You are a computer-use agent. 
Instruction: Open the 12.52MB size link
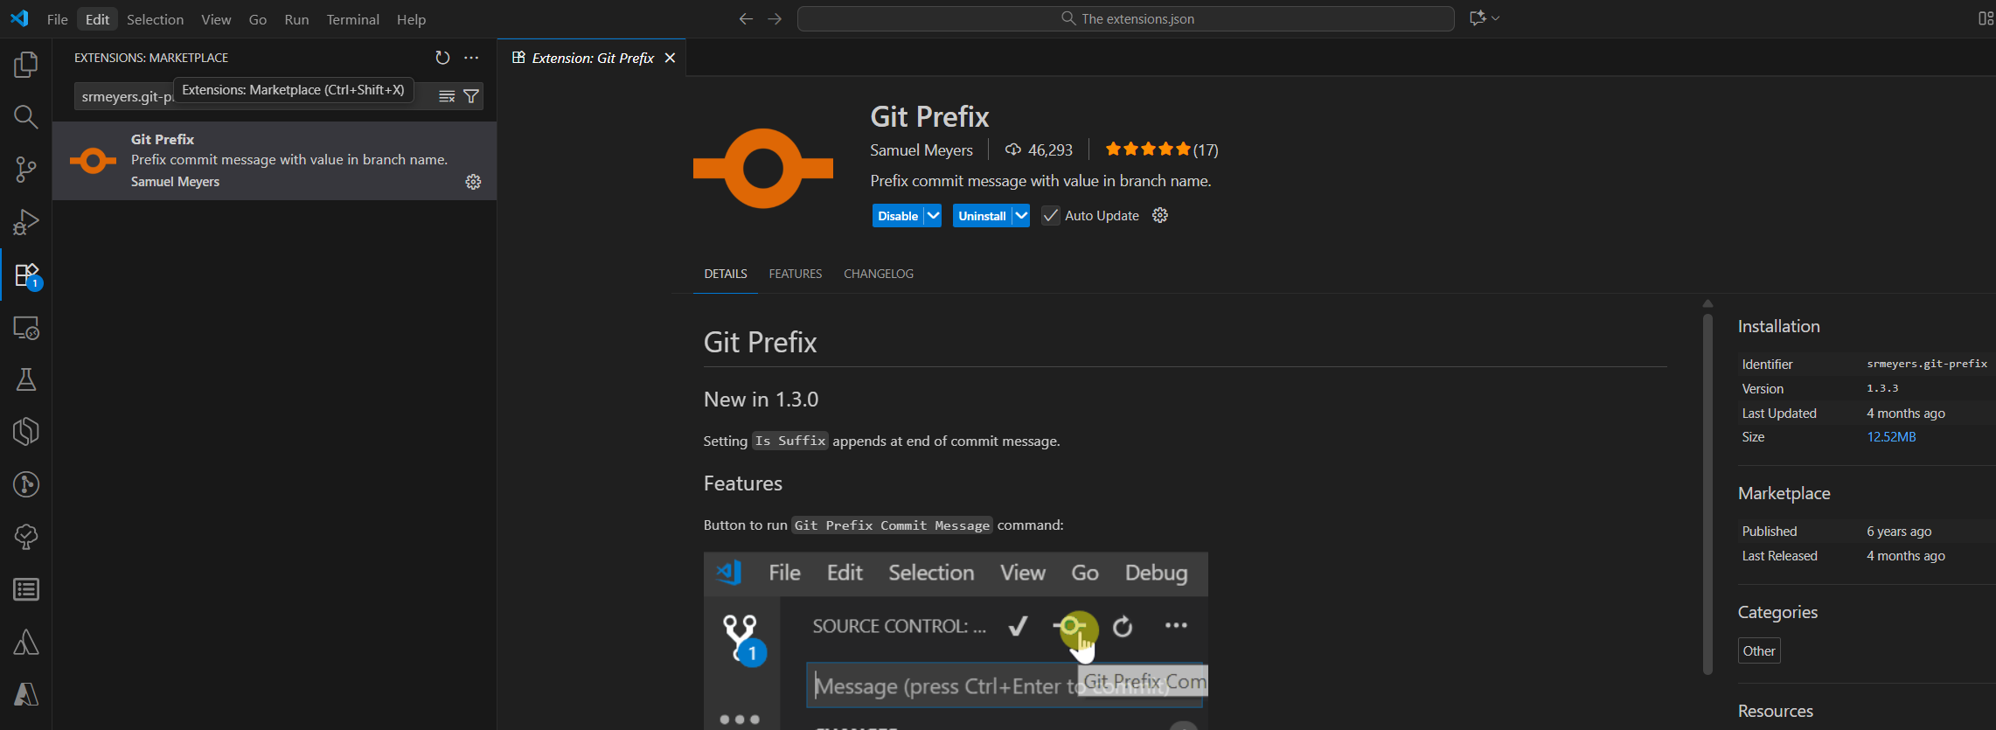pyautogui.click(x=1891, y=437)
